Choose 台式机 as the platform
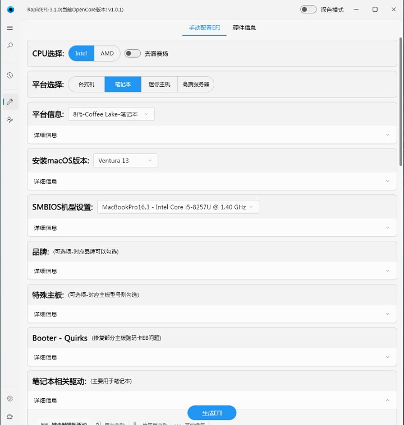 tap(86, 85)
